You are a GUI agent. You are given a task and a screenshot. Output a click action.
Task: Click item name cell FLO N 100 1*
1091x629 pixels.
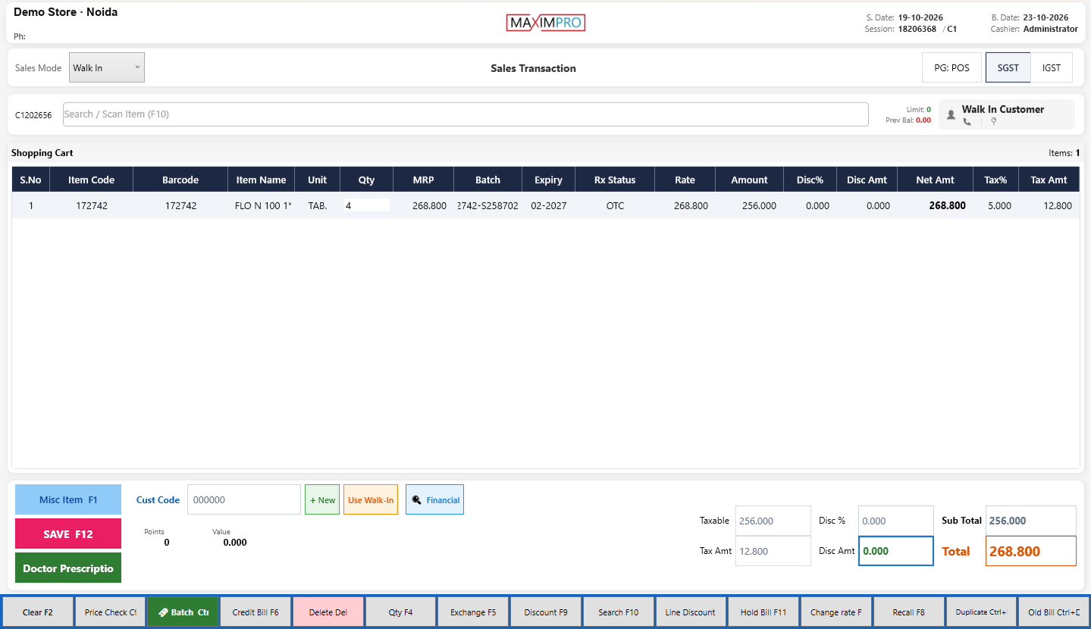[x=263, y=205]
